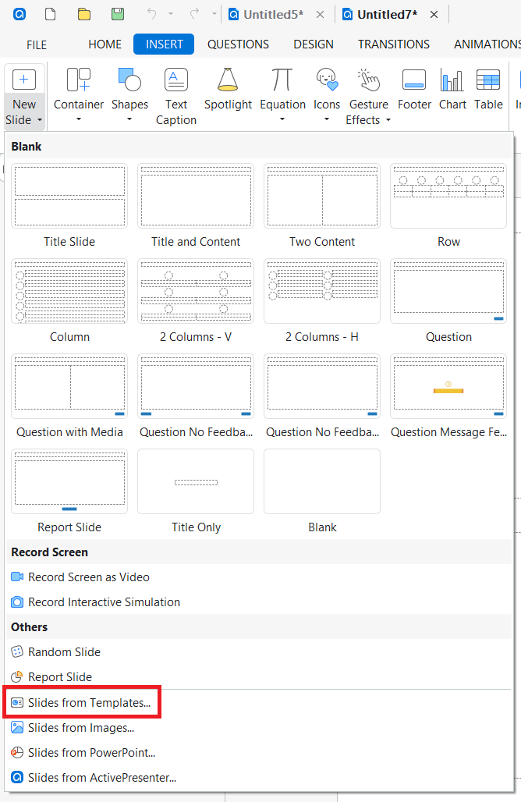Open the ANIMATIONS ribbon tab
Viewport: 521px width, 802px height.
[486, 44]
